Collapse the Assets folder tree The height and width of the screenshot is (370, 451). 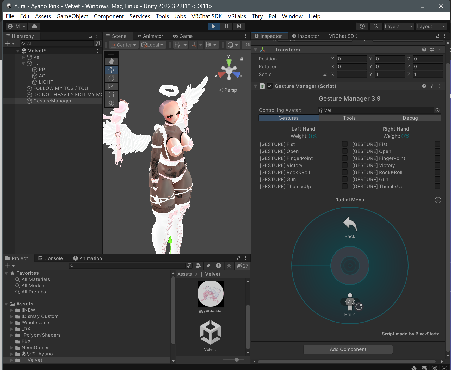6,304
